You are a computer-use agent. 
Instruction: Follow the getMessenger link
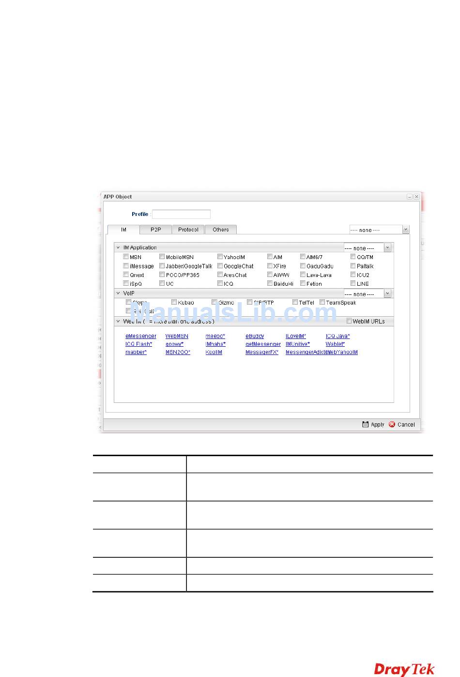point(263,344)
